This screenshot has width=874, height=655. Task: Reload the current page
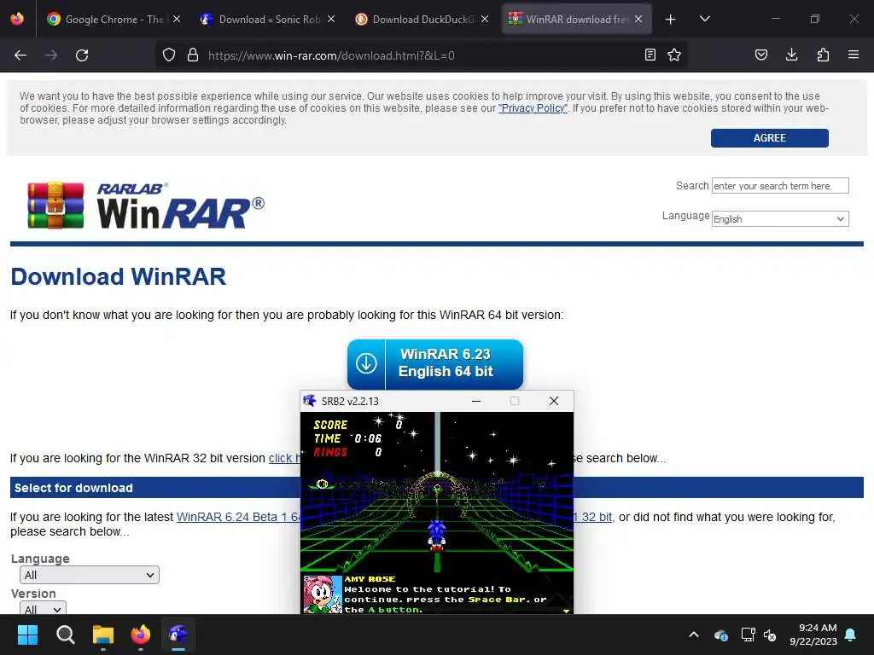point(82,55)
